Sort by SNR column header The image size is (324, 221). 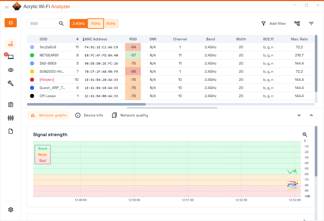[x=153, y=39]
